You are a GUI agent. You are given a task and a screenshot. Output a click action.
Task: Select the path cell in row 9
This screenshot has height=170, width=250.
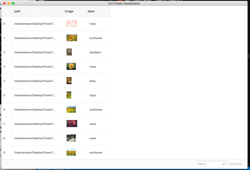[35, 153]
